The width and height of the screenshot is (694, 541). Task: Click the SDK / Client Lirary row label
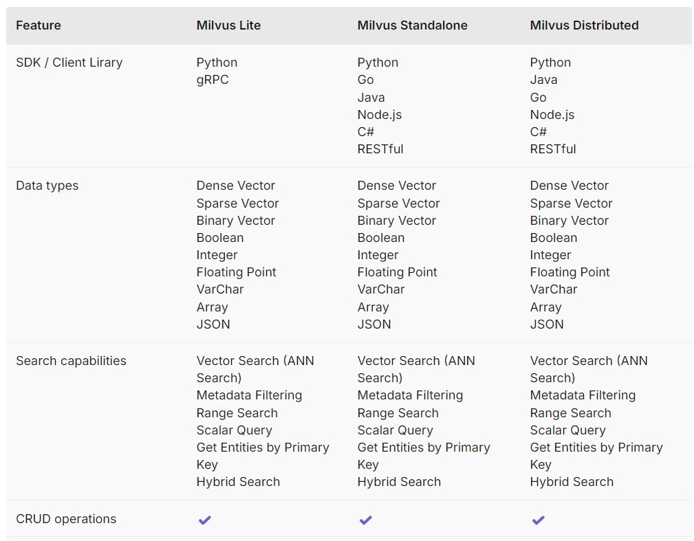(69, 63)
